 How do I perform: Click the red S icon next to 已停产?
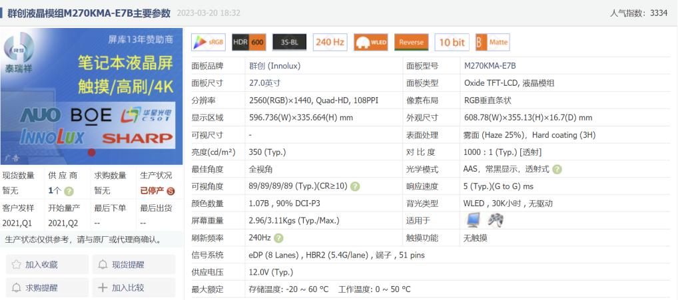click(x=170, y=191)
